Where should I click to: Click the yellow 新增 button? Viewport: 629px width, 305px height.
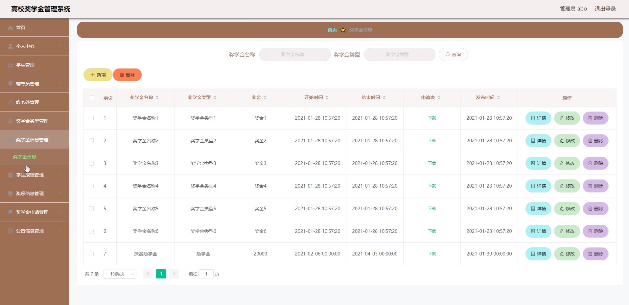(98, 75)
